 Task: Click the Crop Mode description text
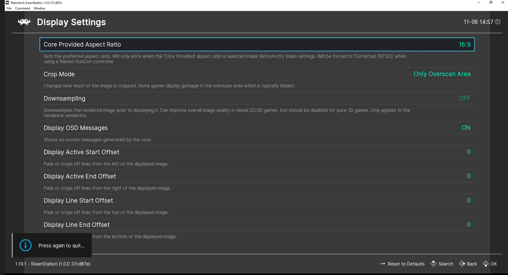coord(169,86)
